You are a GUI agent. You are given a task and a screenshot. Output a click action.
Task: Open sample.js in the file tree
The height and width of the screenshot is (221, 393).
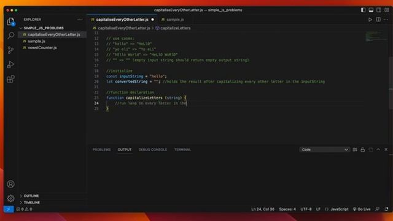(52, 41)
